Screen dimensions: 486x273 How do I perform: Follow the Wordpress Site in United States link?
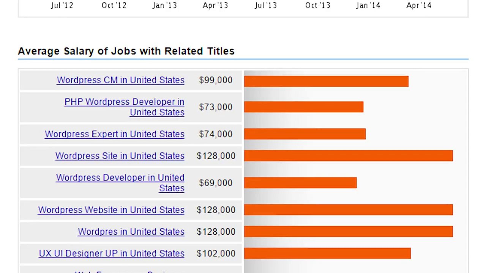tap(120, 156)
